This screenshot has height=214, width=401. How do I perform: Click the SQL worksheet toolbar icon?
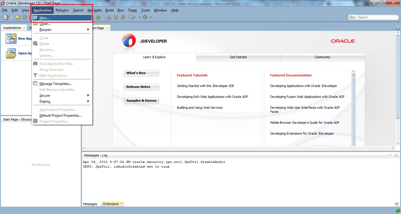pos(98,17)
